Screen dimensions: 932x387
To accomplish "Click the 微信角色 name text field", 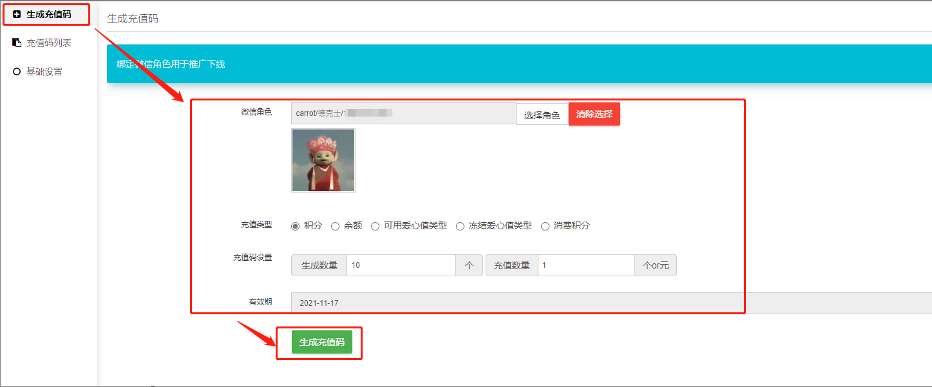I will pyautogui.click(x=403, y=113).
